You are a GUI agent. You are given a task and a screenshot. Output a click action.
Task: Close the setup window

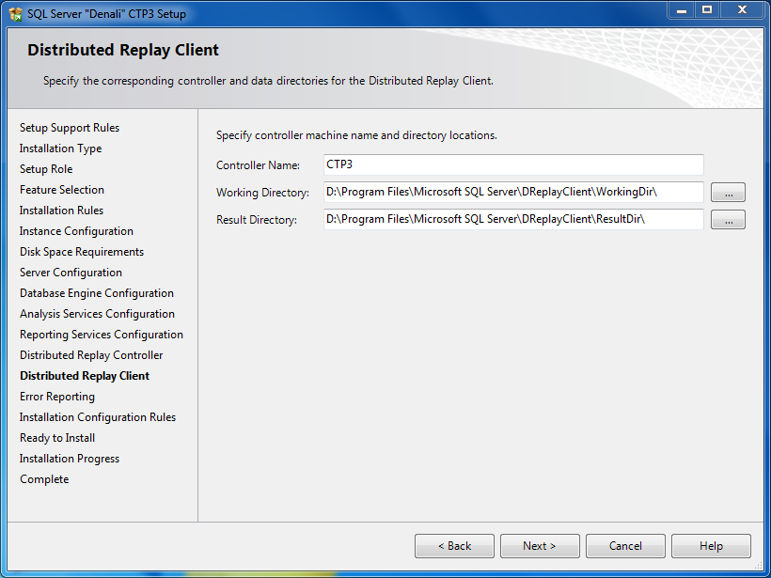pos(743,9)
